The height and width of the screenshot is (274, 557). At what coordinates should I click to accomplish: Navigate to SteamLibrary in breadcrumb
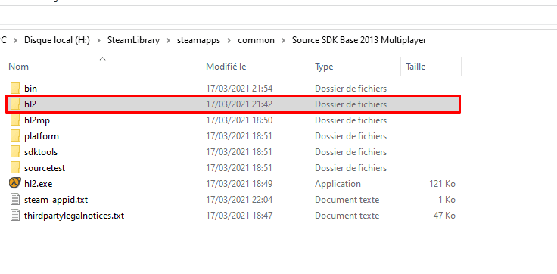[133, 40]
